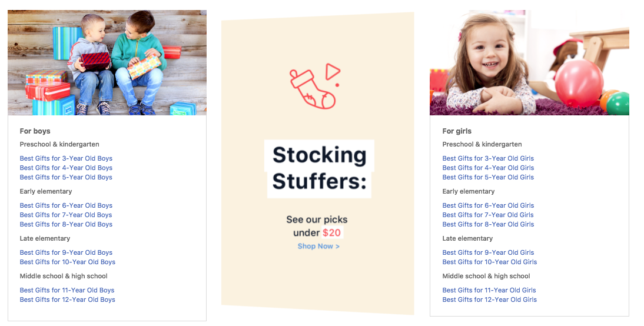The image size is (644, 326).
Task: Open Best Gifts for 11-Year Old Girls
Action: tap(489, 290)
